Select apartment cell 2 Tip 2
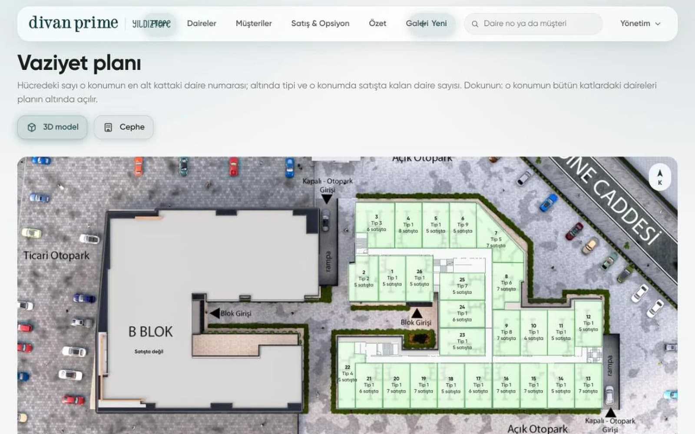The image size is (695, 434). point(364,278)
